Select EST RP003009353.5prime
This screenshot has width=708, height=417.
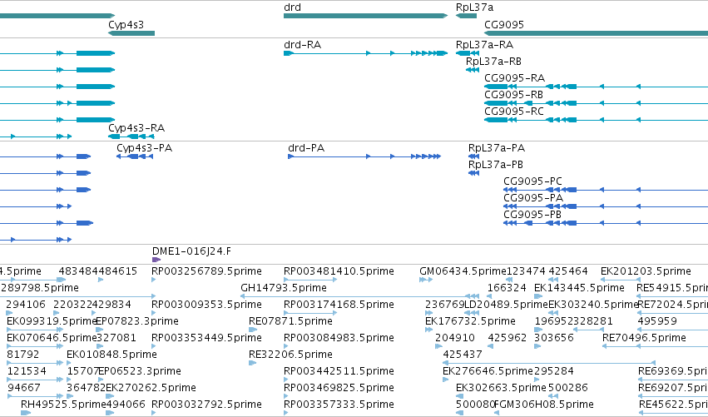[x=206, y=305]
